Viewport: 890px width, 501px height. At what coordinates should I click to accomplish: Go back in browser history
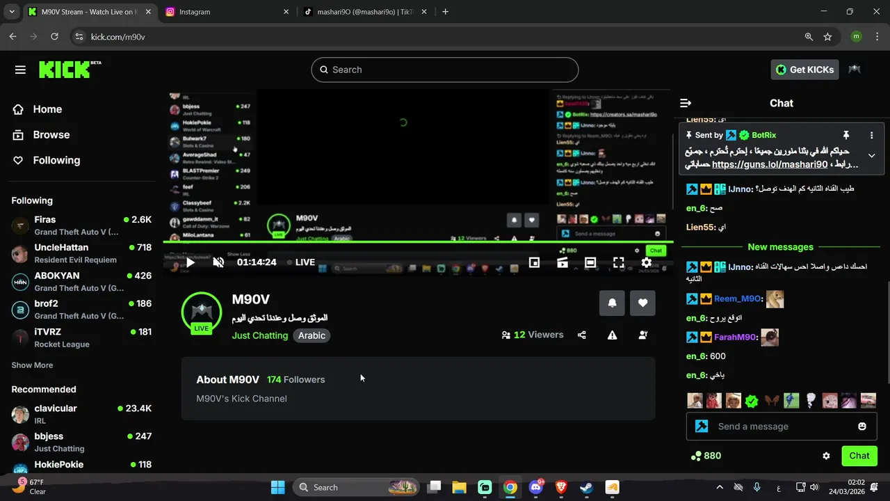(13, 37)
